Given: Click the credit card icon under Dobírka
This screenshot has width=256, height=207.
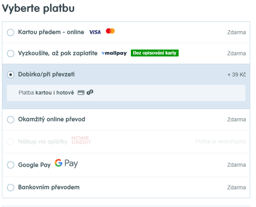Looking at the screenshot, I should coord(81,93).
